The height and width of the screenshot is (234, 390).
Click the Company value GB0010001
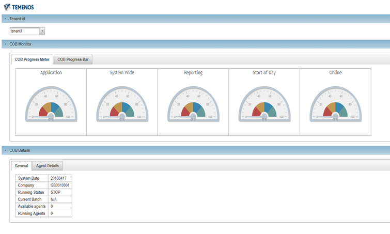point(60,185)
